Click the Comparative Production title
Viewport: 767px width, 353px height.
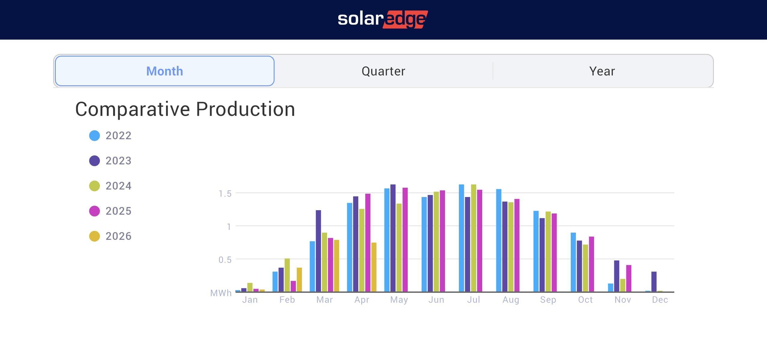(185, 109)
